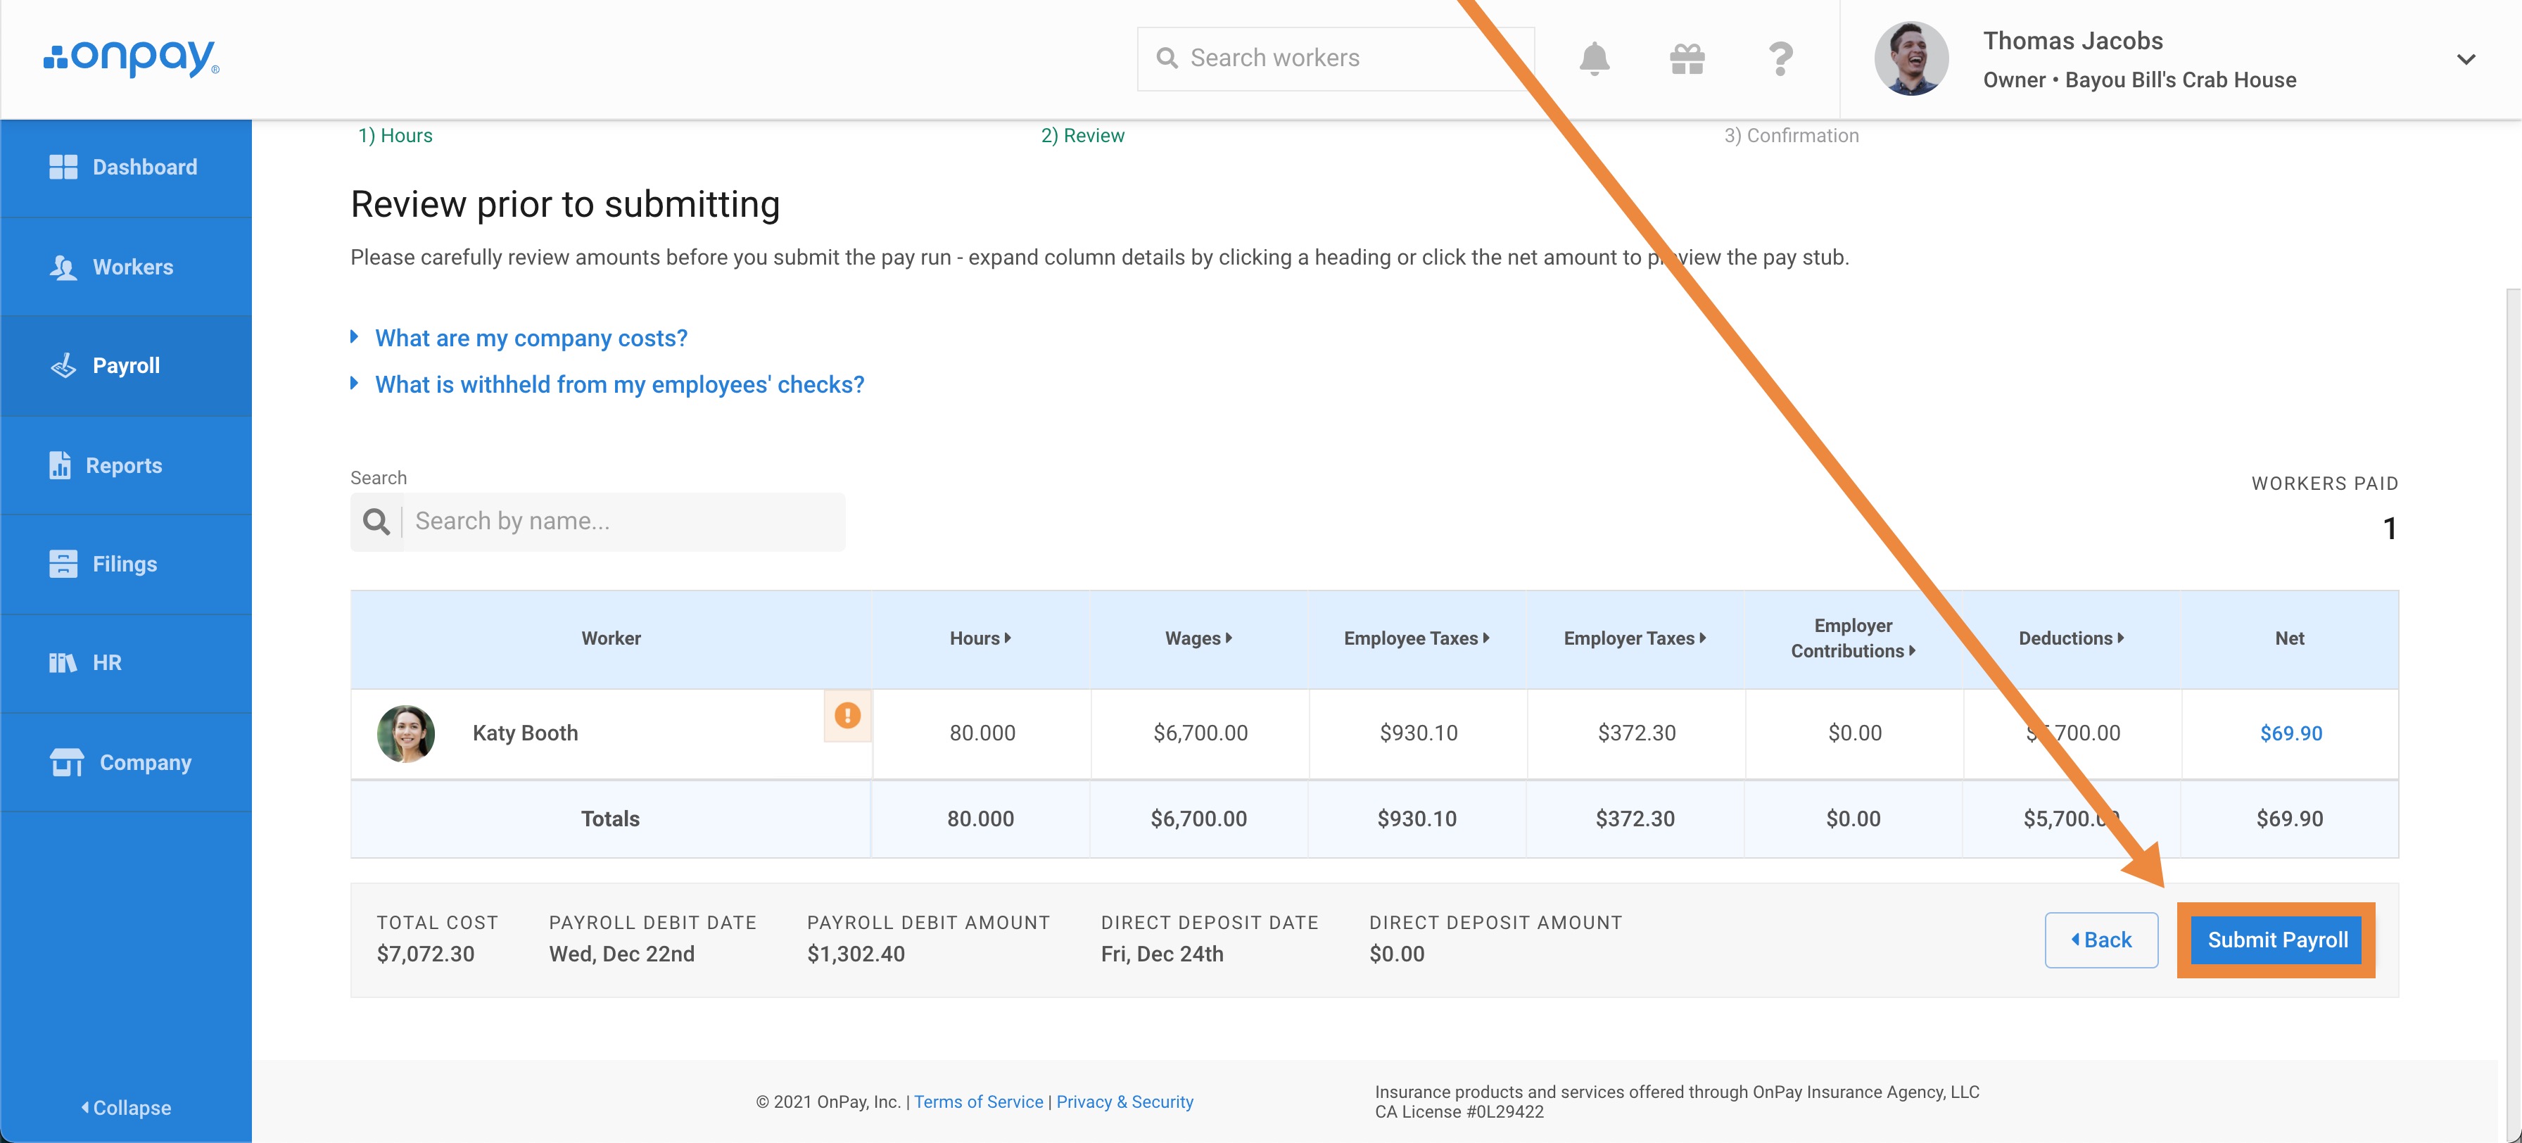Open Filings in sidebar
2522x1143 pixels.
coord(126,564)
